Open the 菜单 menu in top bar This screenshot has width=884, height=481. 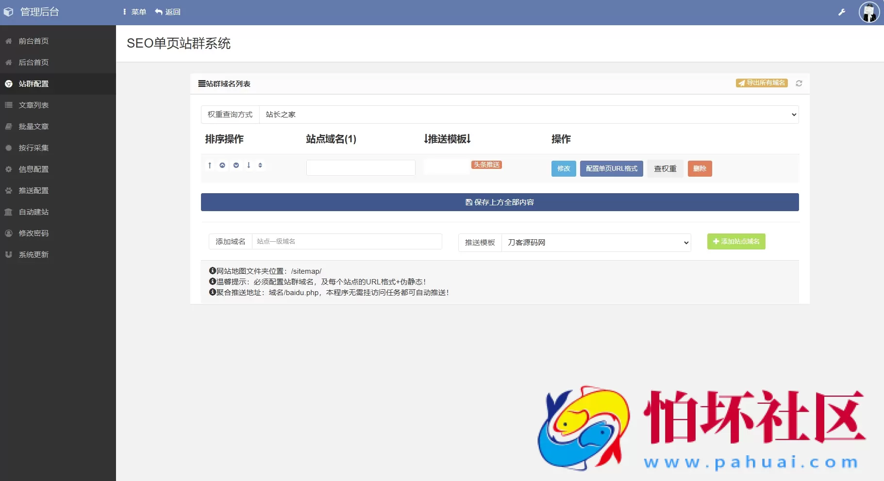tap(135, 12)
